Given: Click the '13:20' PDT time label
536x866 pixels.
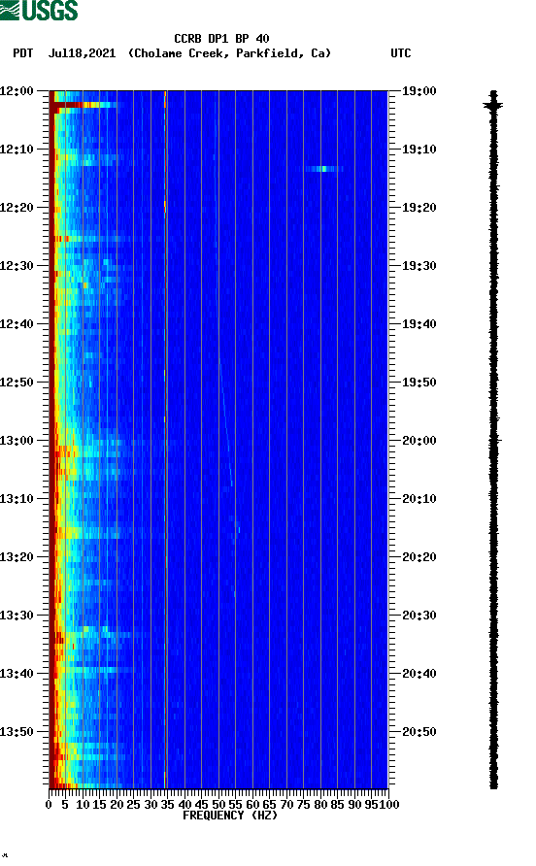Looking at the screenshot, I should click(17, 557).
